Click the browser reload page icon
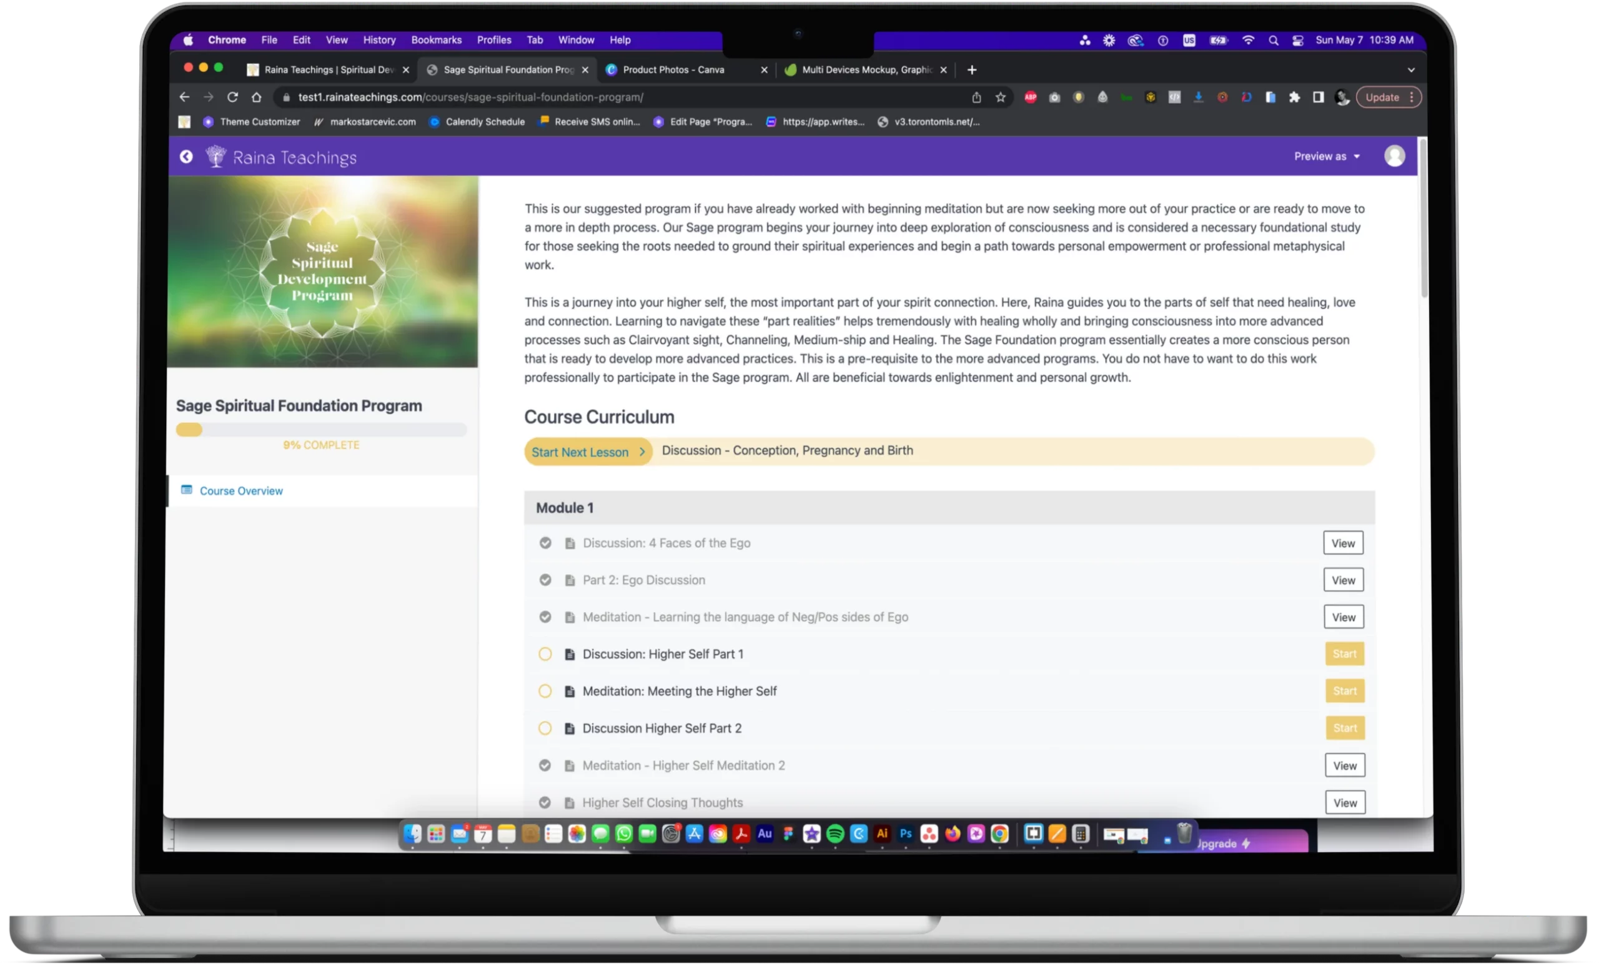Screen dimensions: 1599x965 tap(232, 97)
